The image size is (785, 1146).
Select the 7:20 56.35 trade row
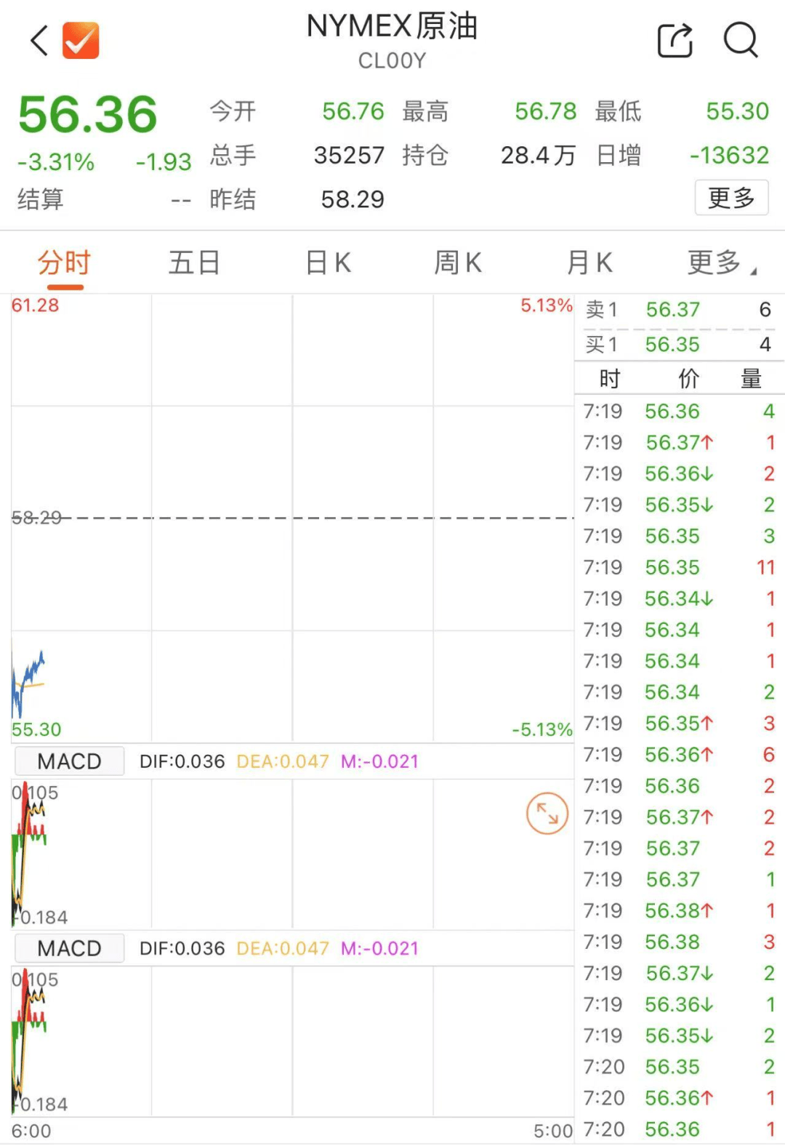coord(679,1067)
